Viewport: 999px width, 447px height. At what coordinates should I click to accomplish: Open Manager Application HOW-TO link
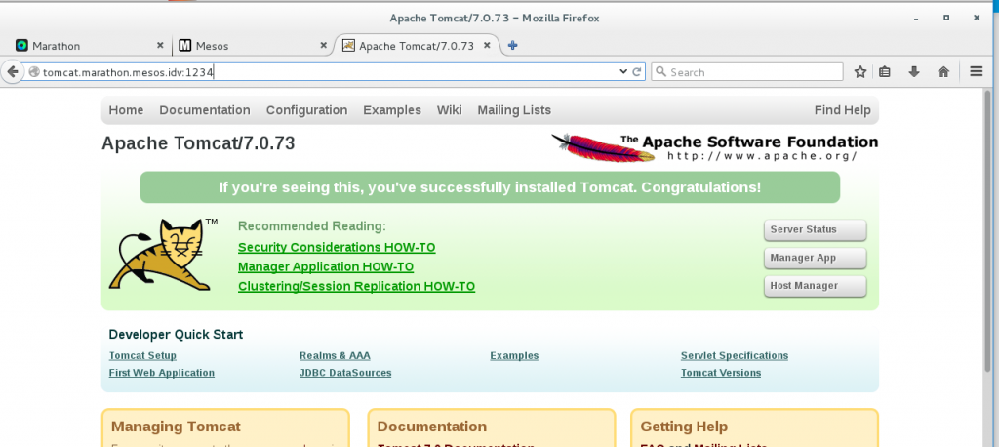(326, 267)
